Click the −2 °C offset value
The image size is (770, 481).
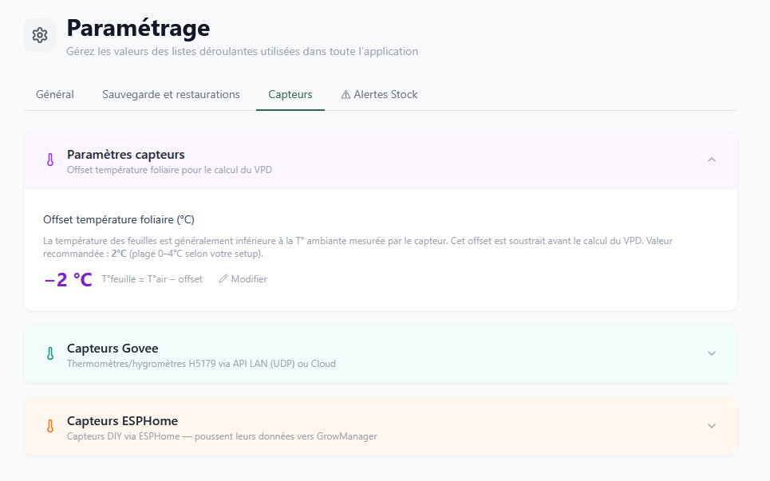(x=69, y=280)
